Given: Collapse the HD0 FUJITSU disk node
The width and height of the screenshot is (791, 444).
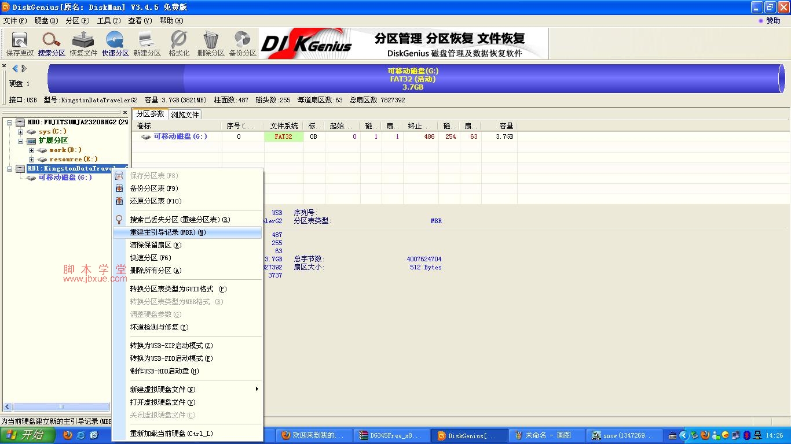Looking at the screenshot, I should (10, 123).
